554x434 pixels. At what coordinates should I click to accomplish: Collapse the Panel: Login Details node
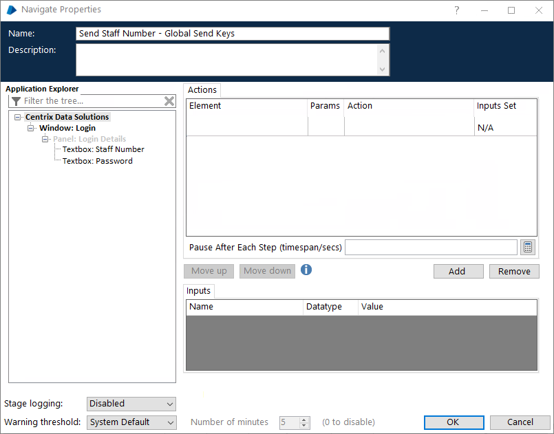(x=45, y=139)
